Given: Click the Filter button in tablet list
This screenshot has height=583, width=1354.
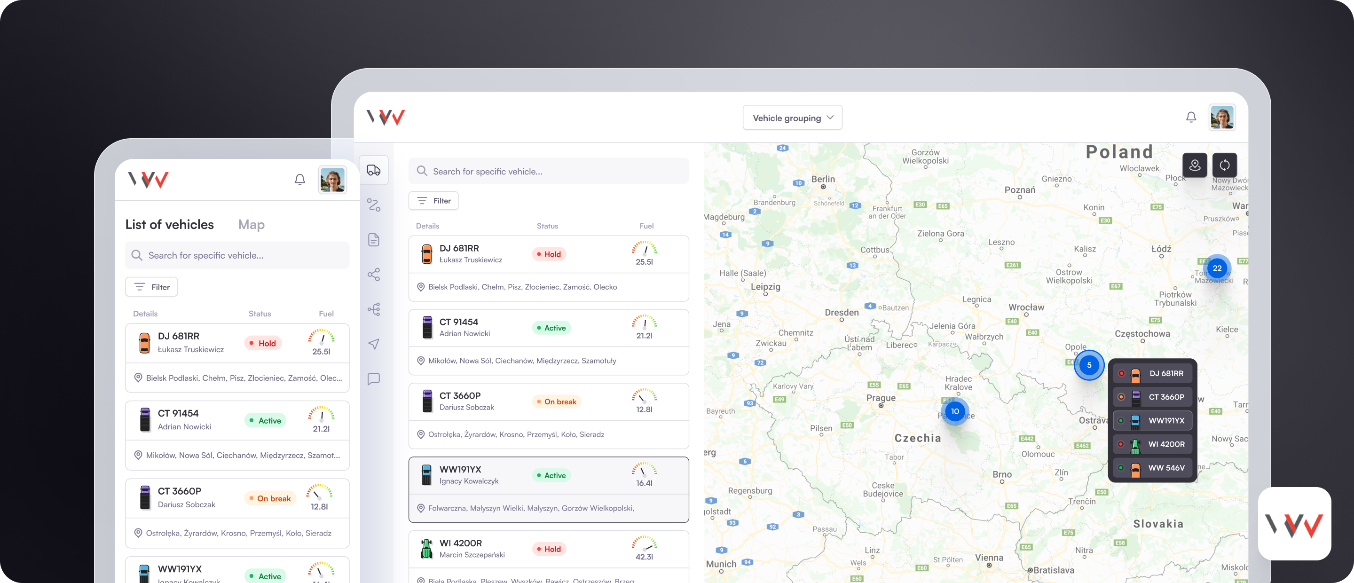Looking at the screenshot, I should tap(433, 201).
